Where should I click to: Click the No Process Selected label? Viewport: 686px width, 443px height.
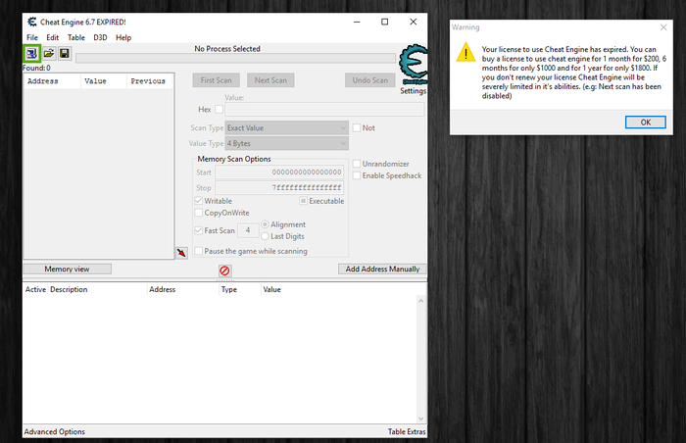click(x=227, y=49)
